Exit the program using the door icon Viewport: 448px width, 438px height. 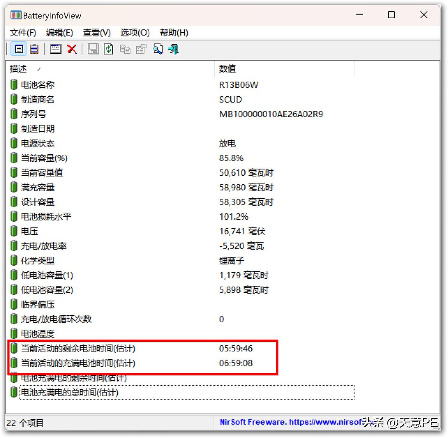172,49
